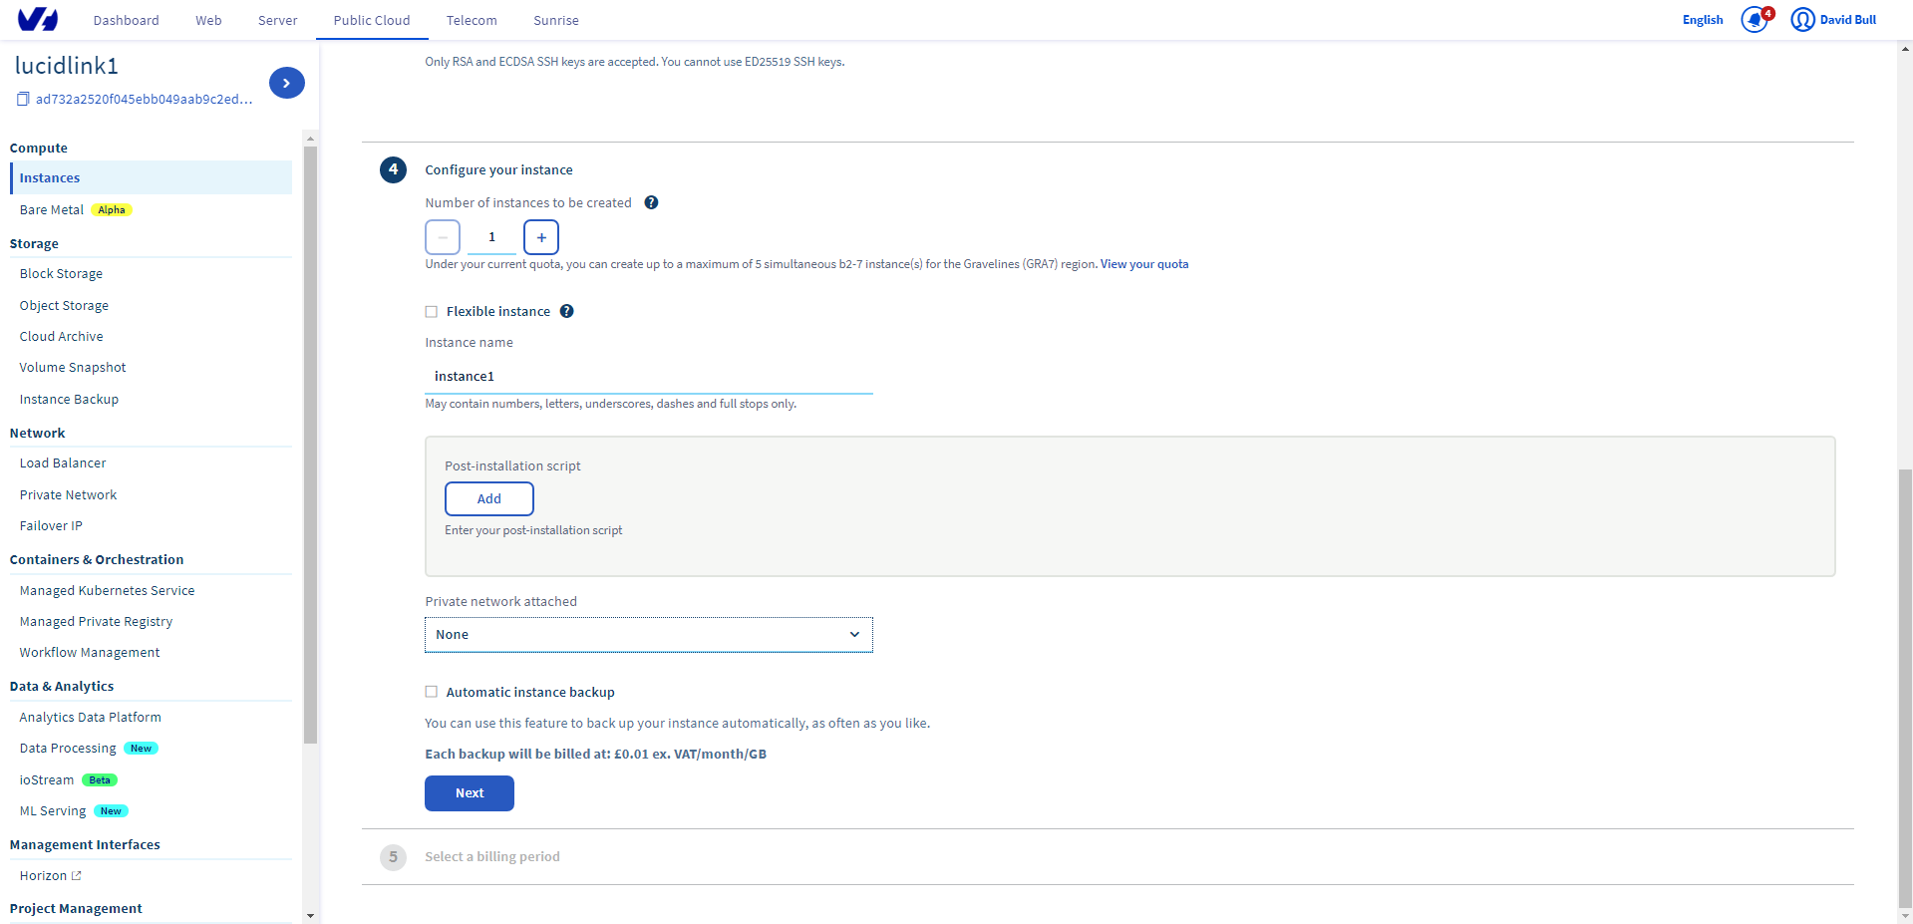1913x924 pixels.
Task: Show help for Flexible instance
Action: [566, 311]
